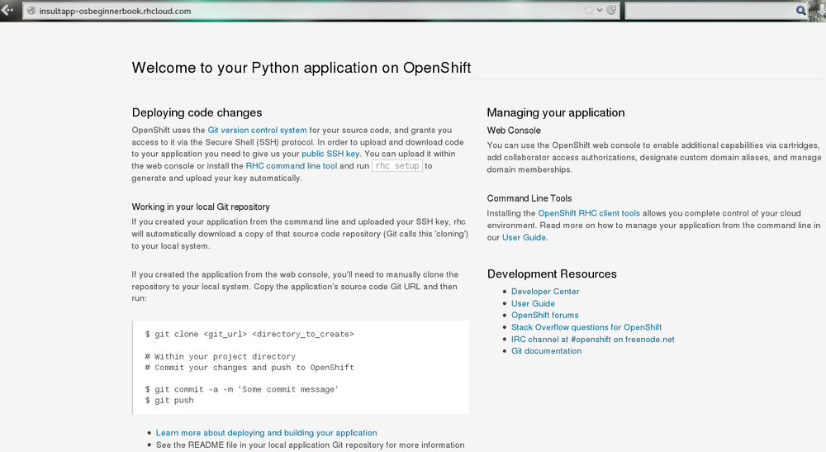Open the public SSH key link

pos(330,154)
